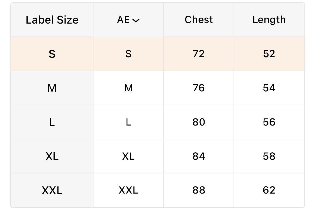Select the M label size row
The height and width of the screenshot is (212, 317).
(52, 88)
